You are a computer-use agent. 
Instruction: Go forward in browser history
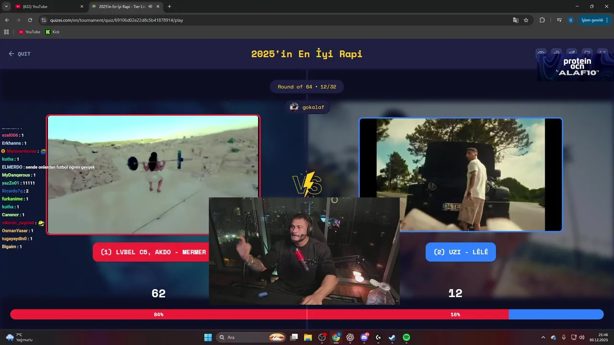18,20
